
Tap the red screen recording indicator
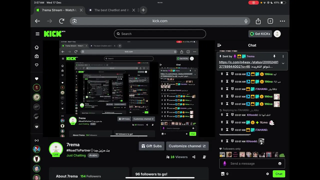[x=254, y=2]
